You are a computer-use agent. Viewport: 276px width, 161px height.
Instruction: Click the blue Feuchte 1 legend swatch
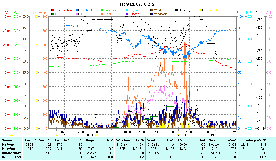pos(78,10)
